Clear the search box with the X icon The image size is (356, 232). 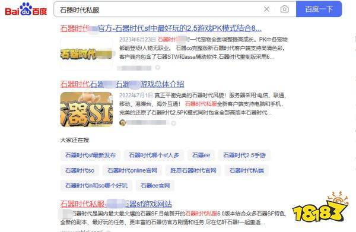click(x=266, y=9)
